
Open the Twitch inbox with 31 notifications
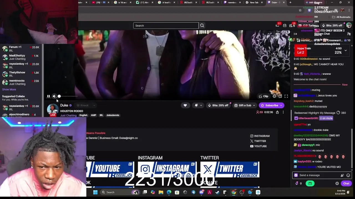point(278,25)
